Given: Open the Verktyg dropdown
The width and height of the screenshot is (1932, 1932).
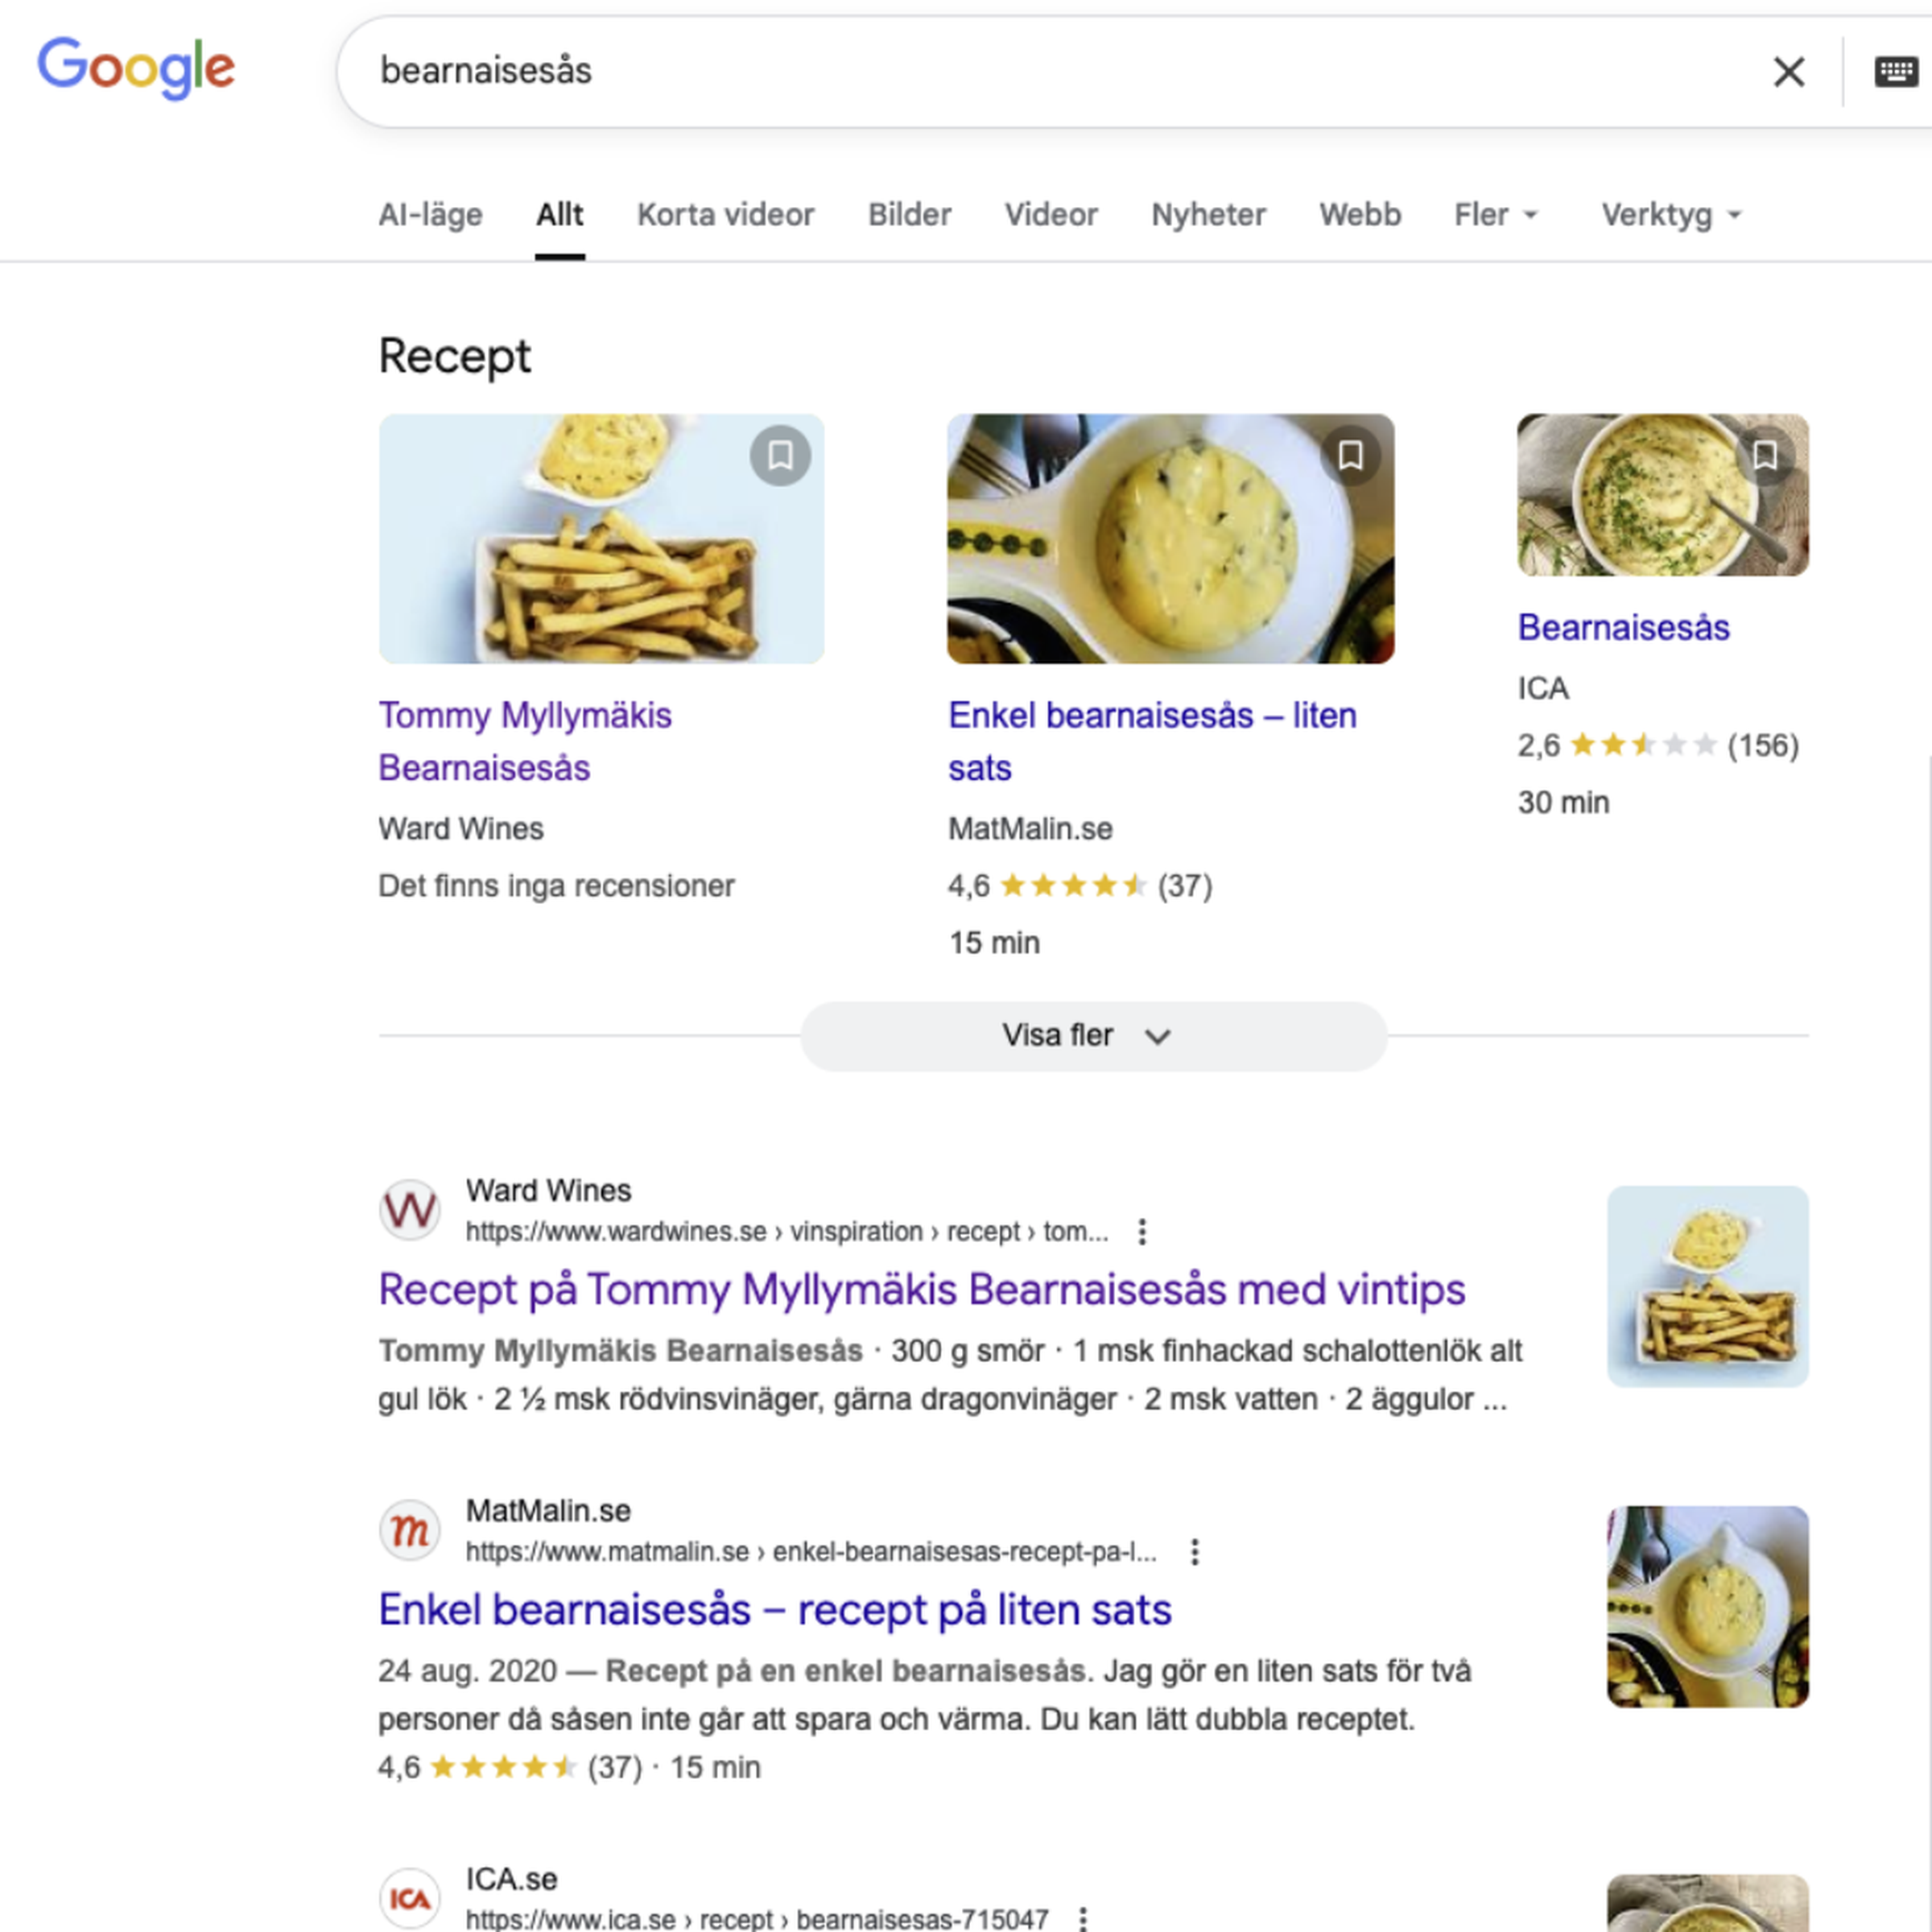Looking at the screenshot, I should [1671, 215].
